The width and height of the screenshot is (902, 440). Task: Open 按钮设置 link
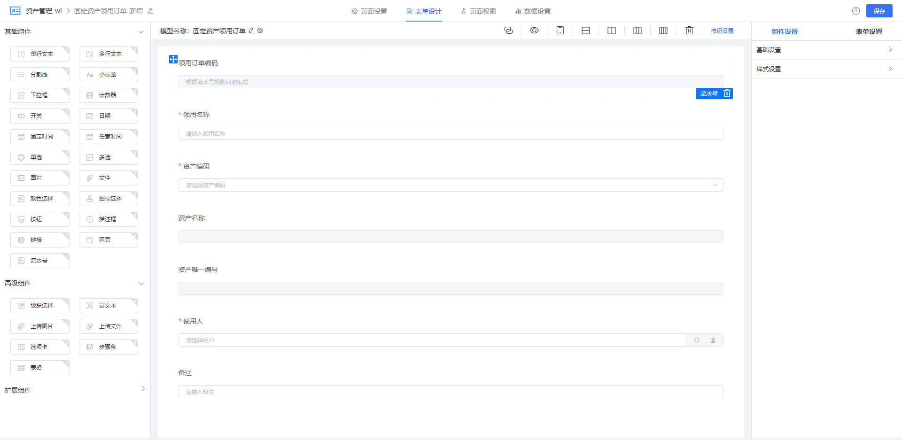(722, 31)
